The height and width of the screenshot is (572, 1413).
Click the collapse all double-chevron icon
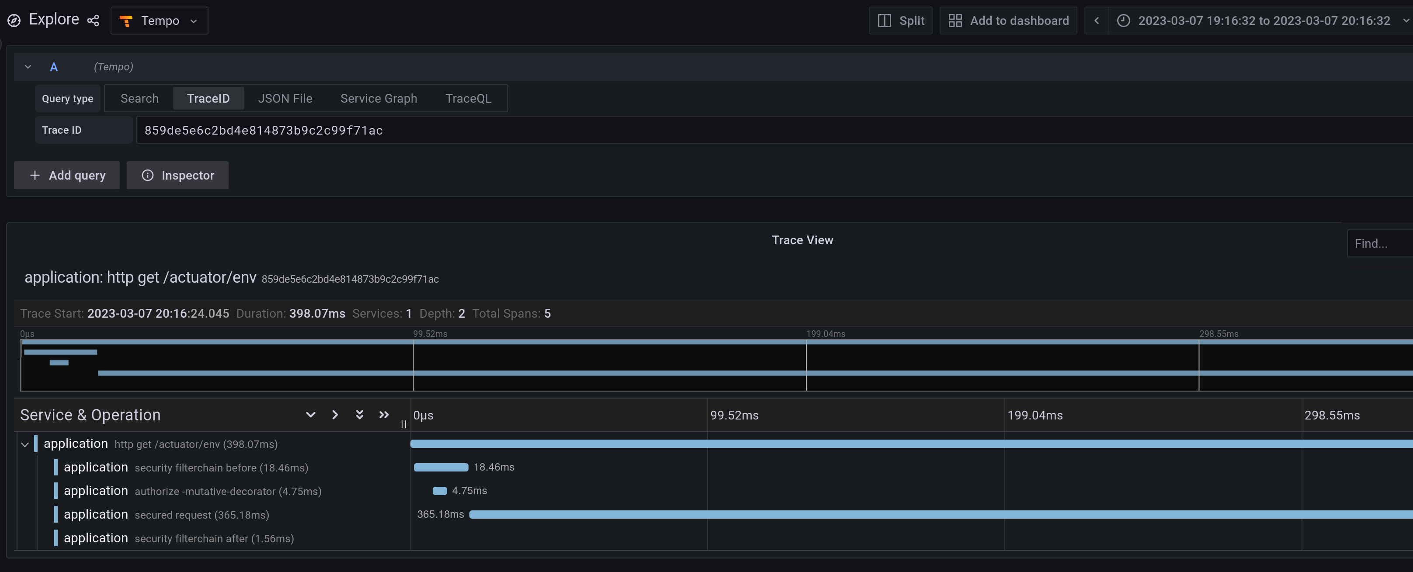point(359,415)
